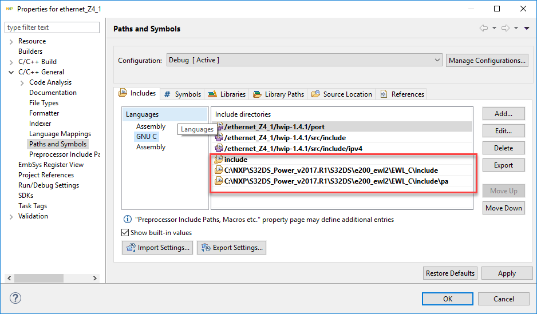This screenshot has height=314, width=537.
Task: Click the back navigation arrow icon
Action: 484,28
